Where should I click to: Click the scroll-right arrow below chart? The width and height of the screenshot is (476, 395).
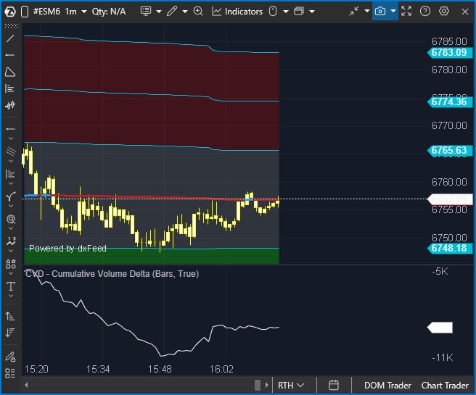click(266, 385)
